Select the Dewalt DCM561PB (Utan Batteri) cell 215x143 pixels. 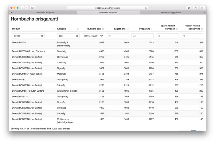click(33, 91)
